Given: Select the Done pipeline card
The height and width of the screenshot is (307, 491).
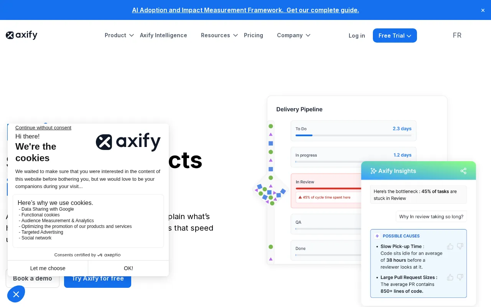Looking at the screenshot, I should [x=326, y=251].
